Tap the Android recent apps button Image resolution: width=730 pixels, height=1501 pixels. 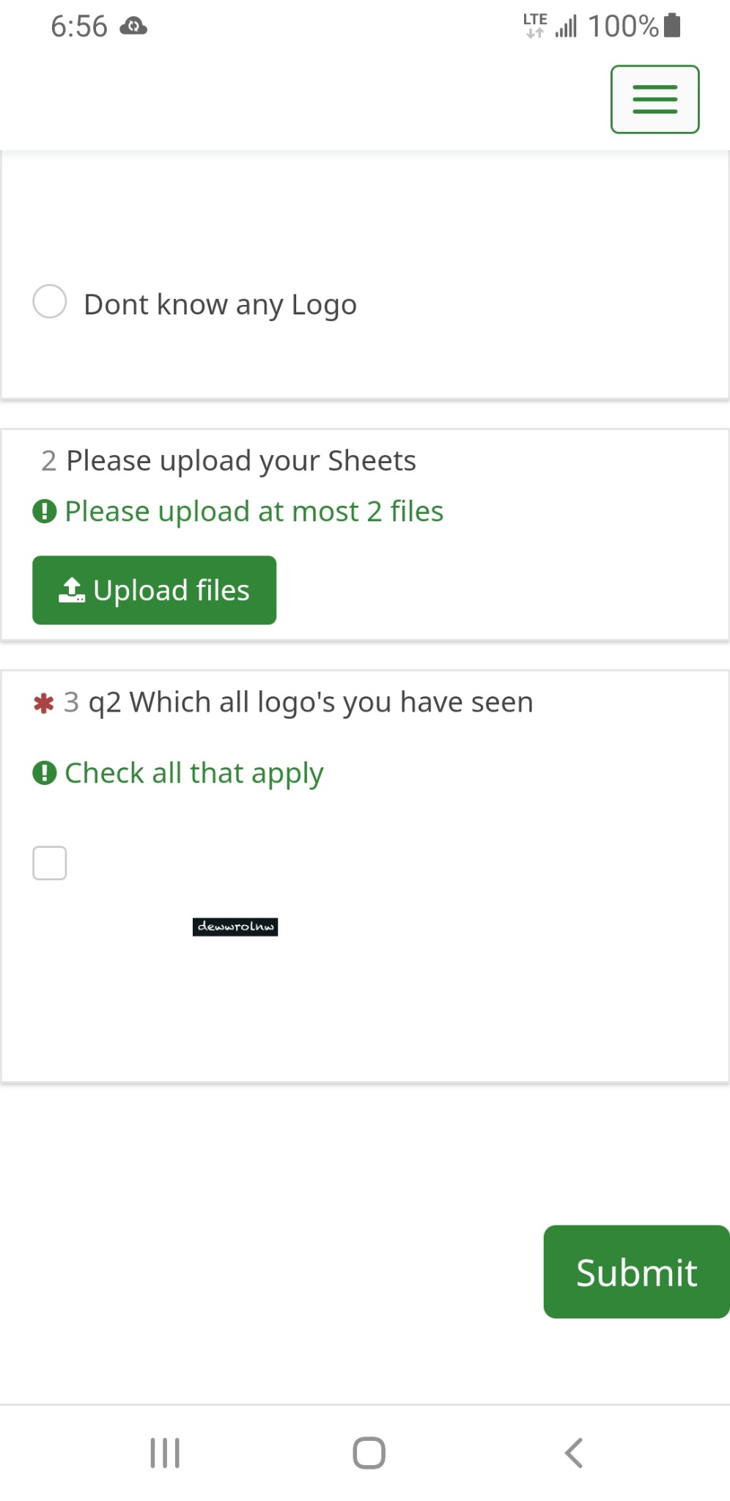tap(165, 1453)
